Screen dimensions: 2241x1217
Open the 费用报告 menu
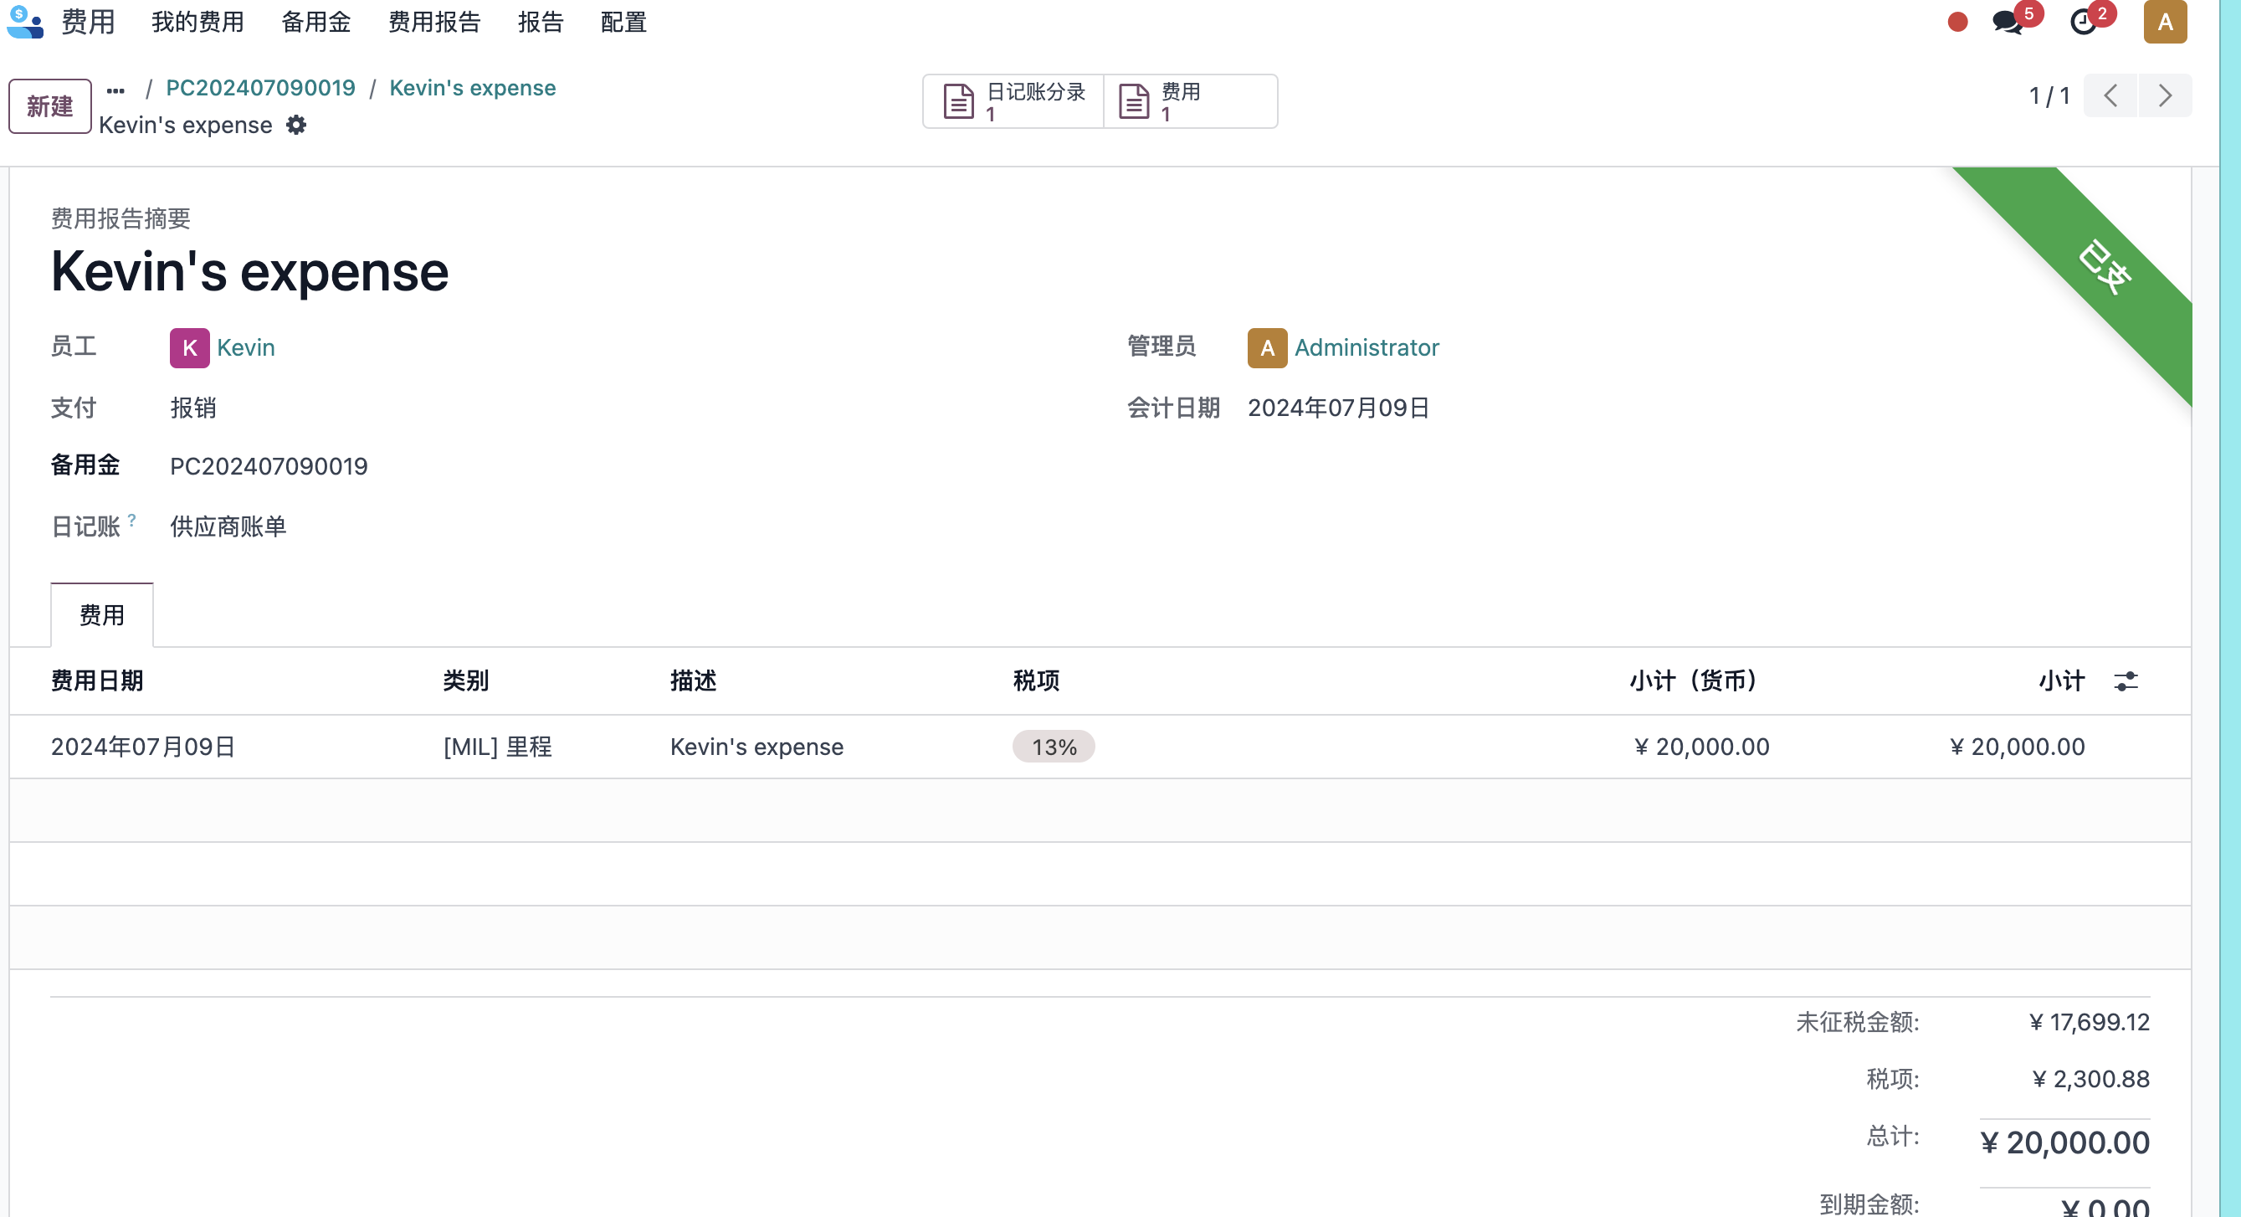tap(434, 22)
